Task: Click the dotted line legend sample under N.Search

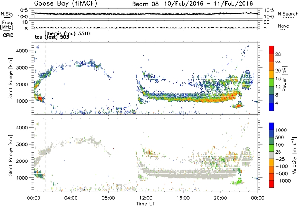Action: (288, 17)
